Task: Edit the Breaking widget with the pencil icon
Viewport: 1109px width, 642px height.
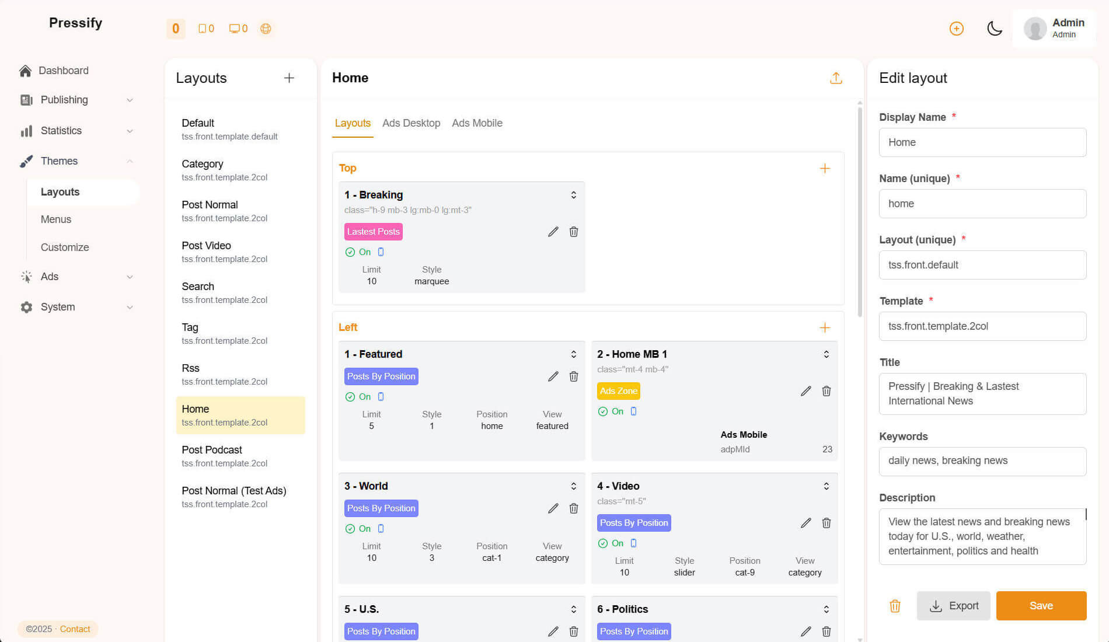Action: 553,232
